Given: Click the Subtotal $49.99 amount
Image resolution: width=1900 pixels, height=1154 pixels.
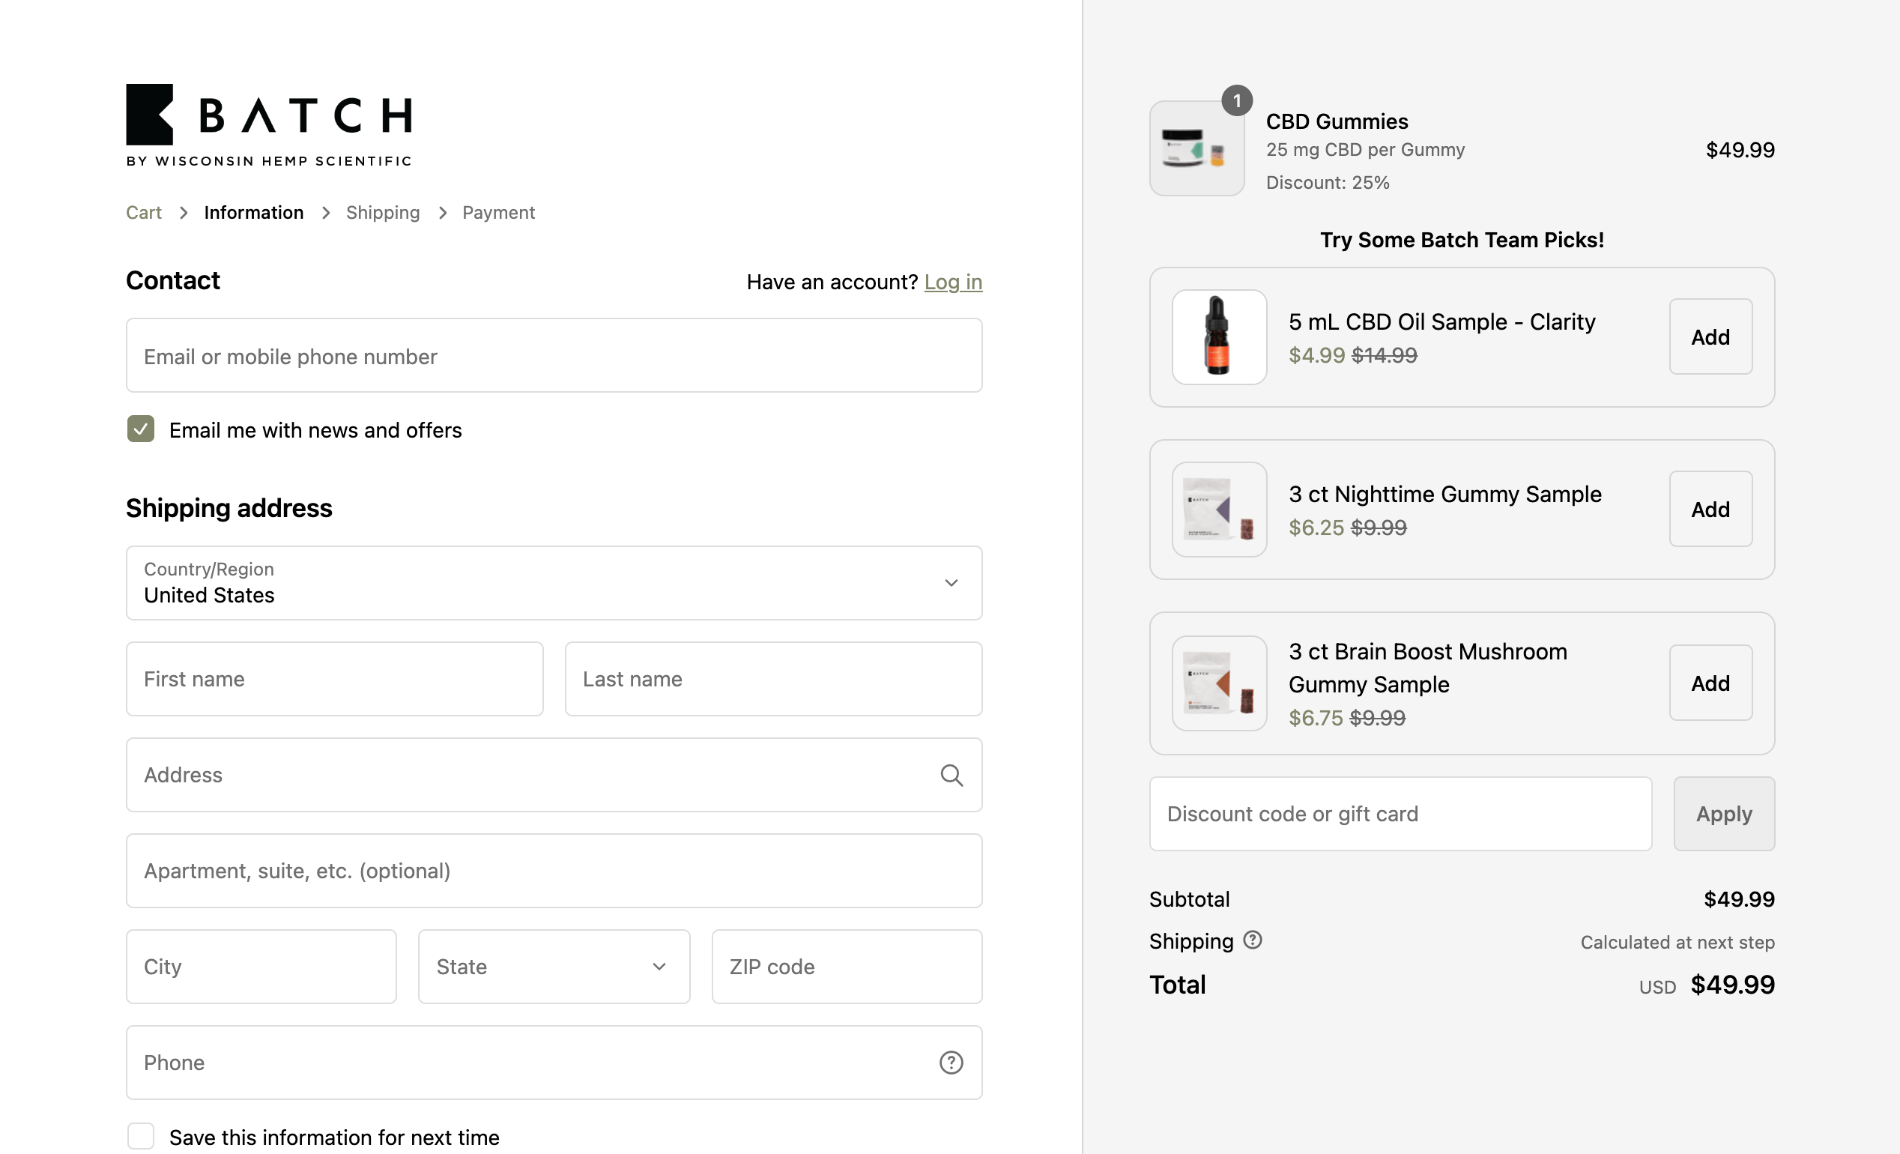Looking at the screenshot, I should pos(1739,899).
